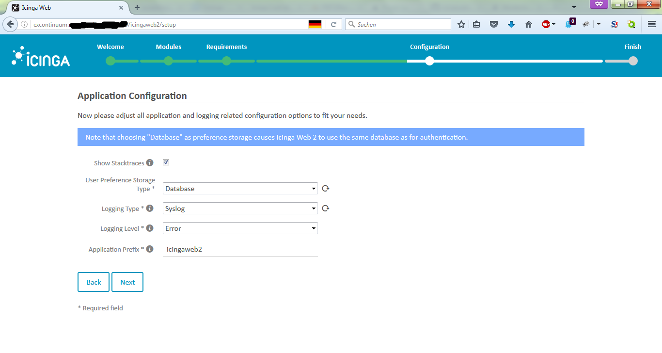Select the Icinga Web browser tab
662x353 pixels.
pos(69,8)
